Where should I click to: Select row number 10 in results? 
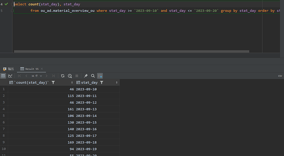click(4, 149)
